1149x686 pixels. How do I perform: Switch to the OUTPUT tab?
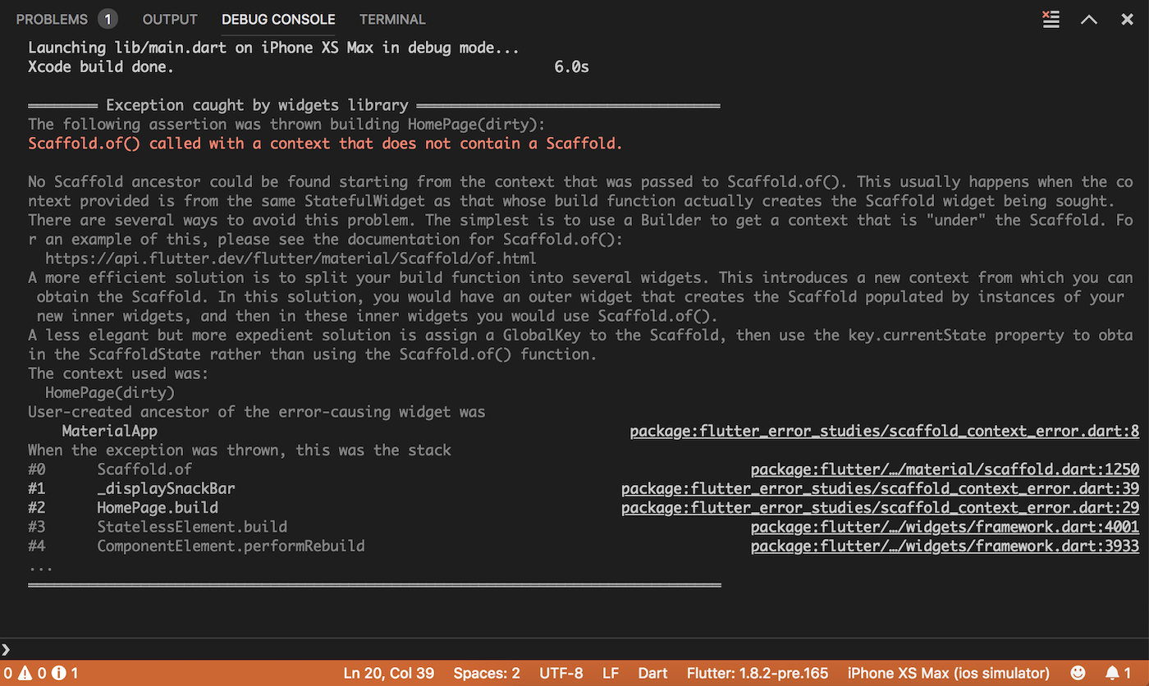click(x=170, y=19)
